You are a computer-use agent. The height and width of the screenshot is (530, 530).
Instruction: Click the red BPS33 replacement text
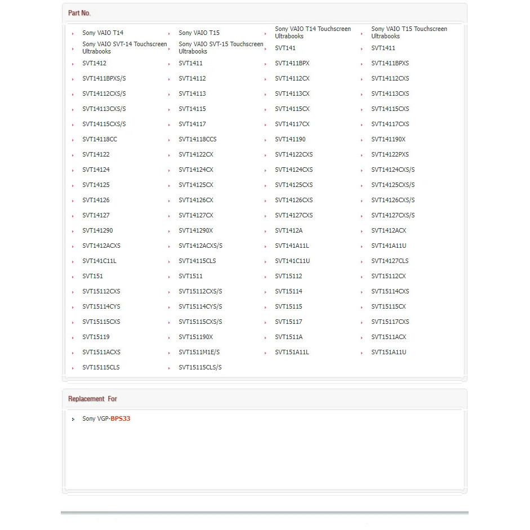pyautogui.click(x=121, y=419)
